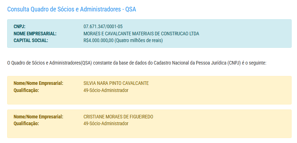Click the NOME EMPRESARIAL label in blue panel
This screenshot has width=297, height=143.
tap(35, 34)
